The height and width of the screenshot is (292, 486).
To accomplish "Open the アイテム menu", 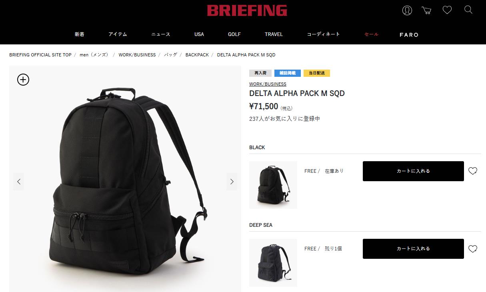I will (118, 34).
